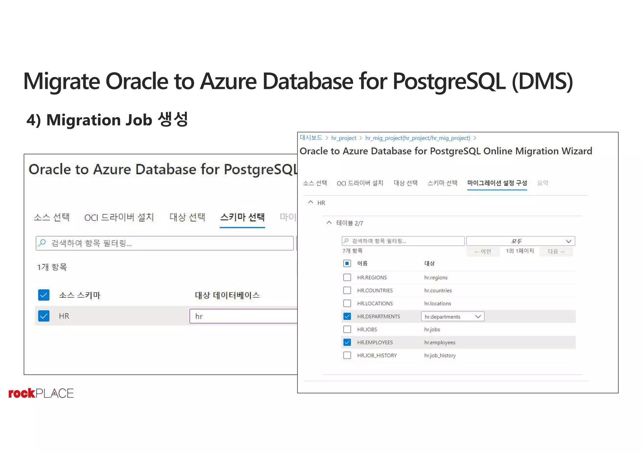Open the 요약 tab
The width and height of the screenshot is (642, 453).
click(x=543, y=183)
